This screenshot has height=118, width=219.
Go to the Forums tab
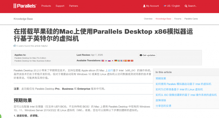178,19
